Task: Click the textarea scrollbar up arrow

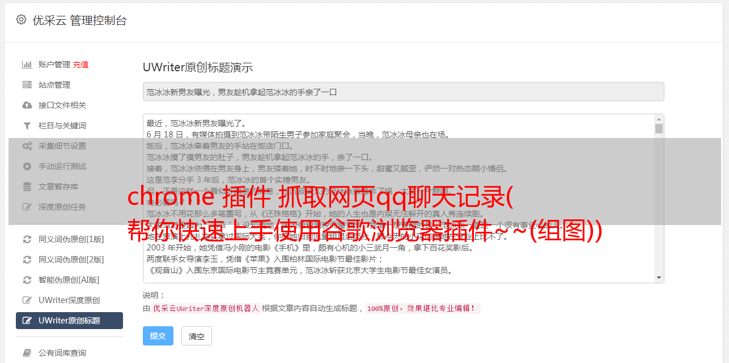Action: (x=659, y=119)
